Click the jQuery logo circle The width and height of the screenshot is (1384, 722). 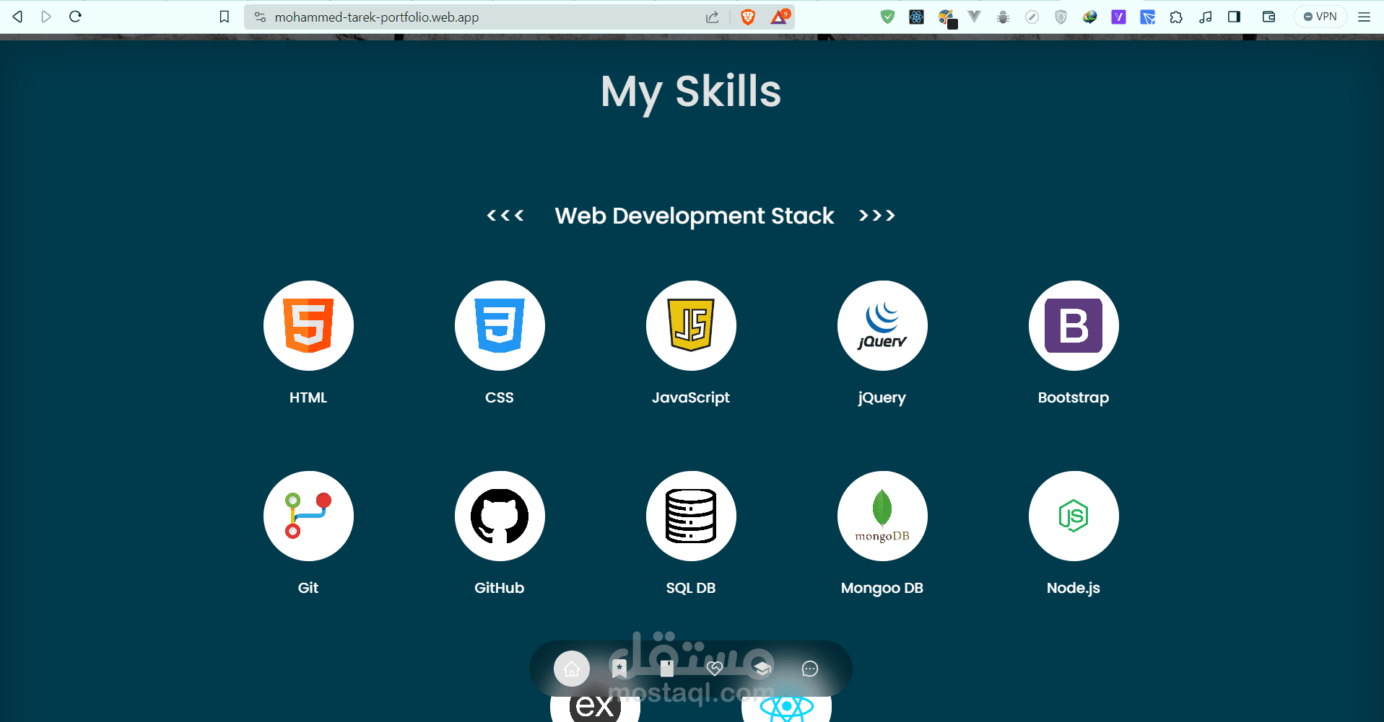[882, 325]
